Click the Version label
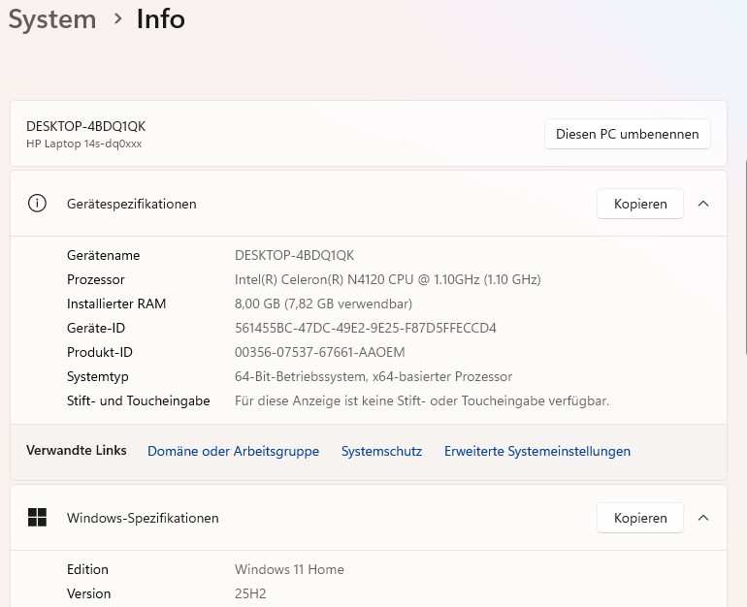This screenshot has width=747, height=607. click(x=88, y=593)
